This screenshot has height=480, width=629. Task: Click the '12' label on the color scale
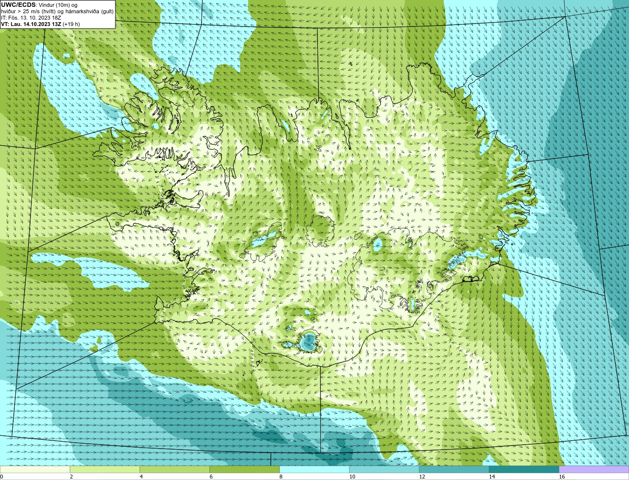click(422, 477)
